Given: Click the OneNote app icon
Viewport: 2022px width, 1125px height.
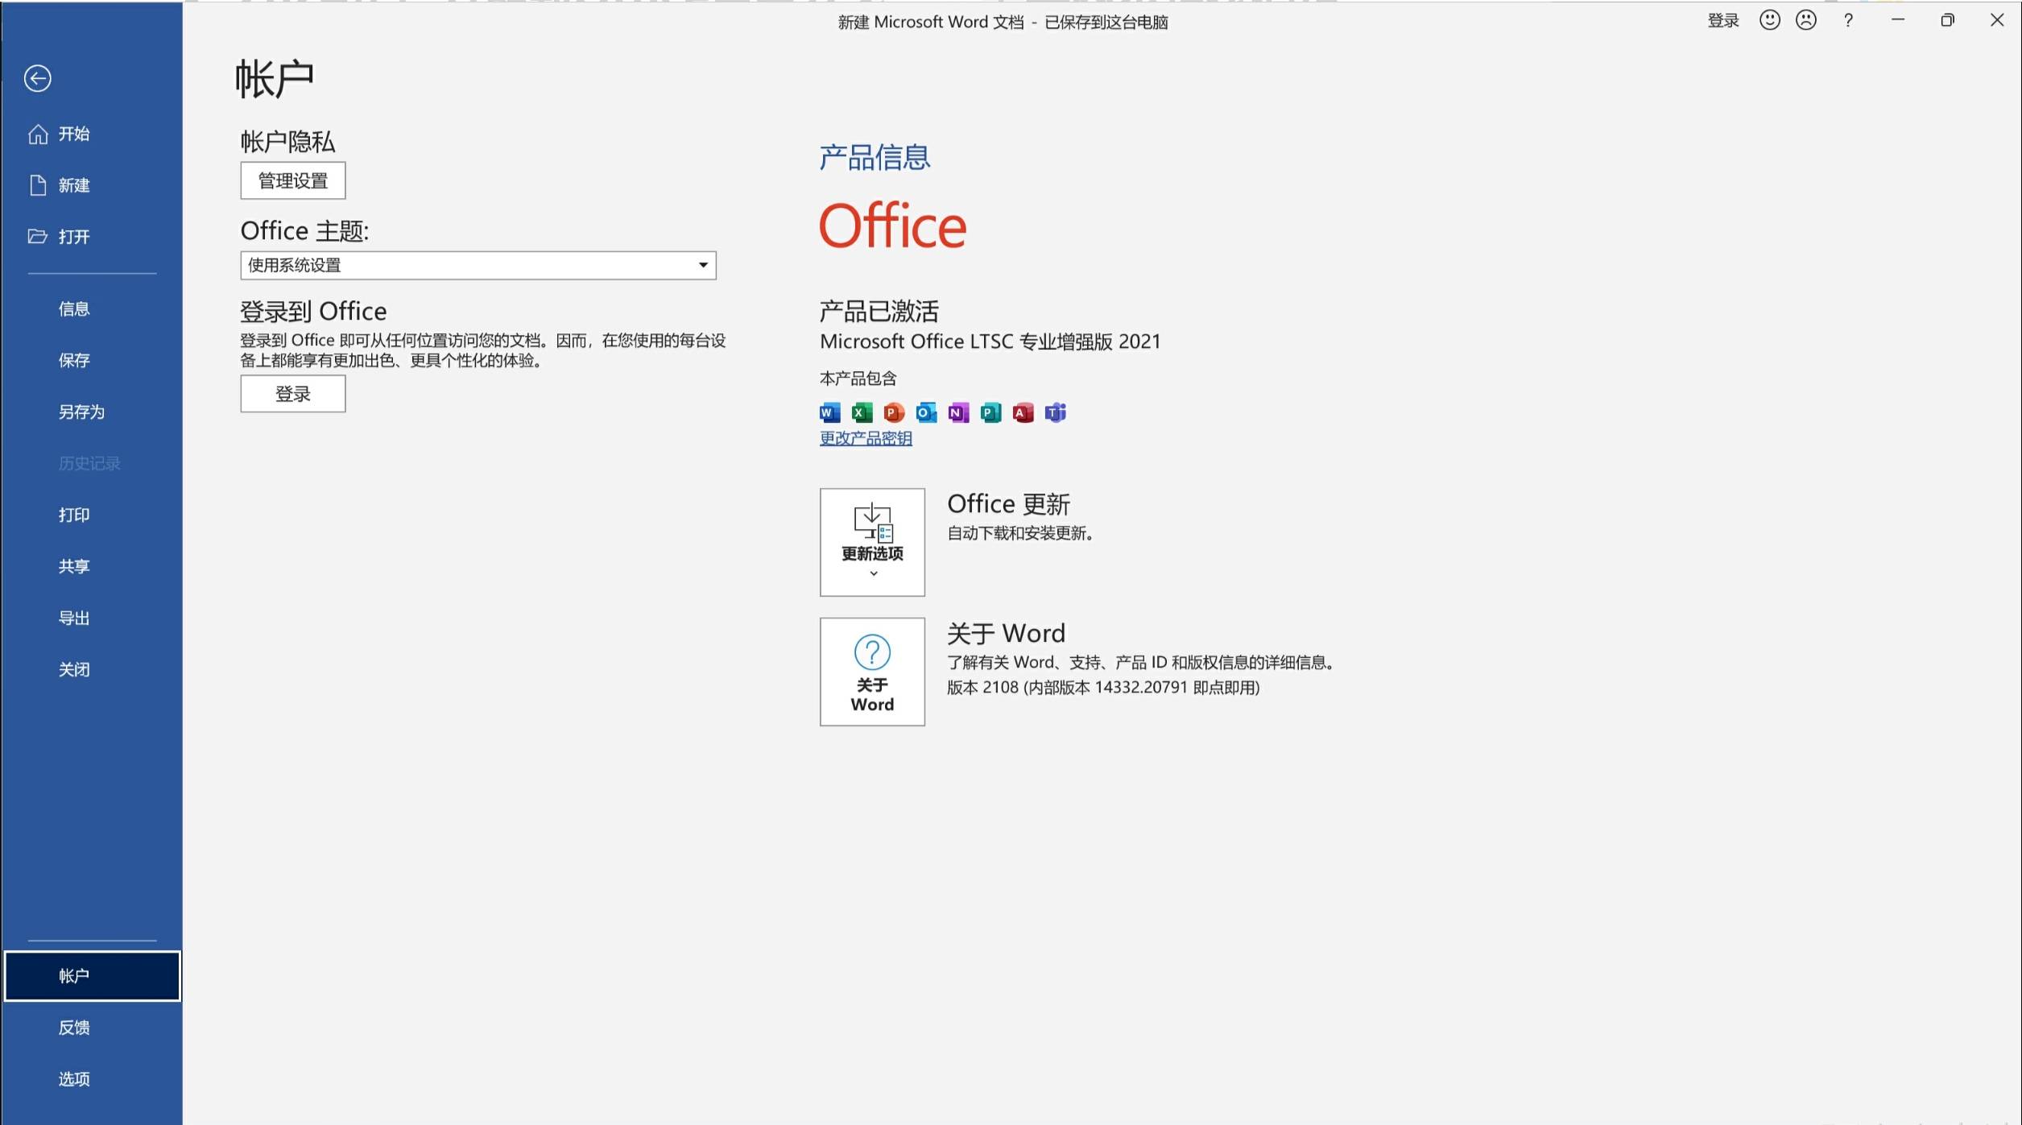Looking at the screenshot, I should coord(958,413).
